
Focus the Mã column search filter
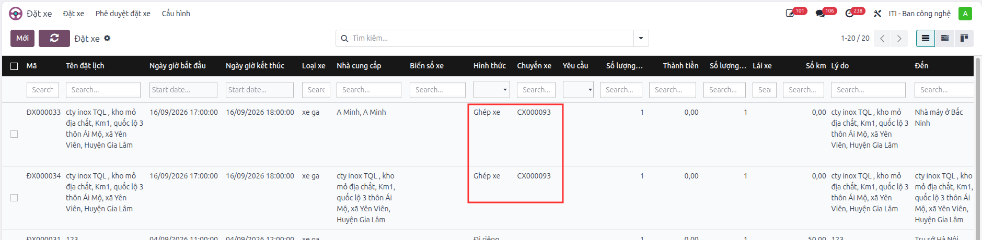point(43,90)
